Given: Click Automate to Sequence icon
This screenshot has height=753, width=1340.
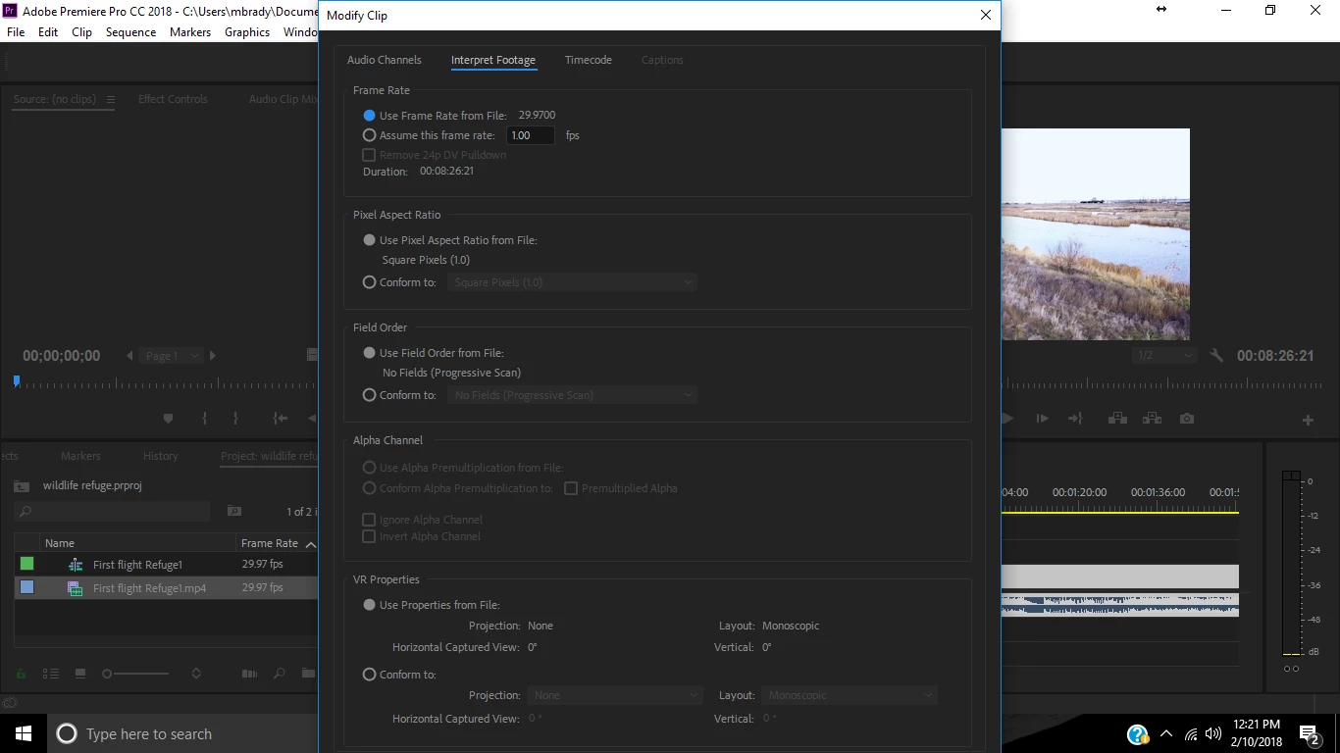Looking at the screenshot, I should [250, 674].
